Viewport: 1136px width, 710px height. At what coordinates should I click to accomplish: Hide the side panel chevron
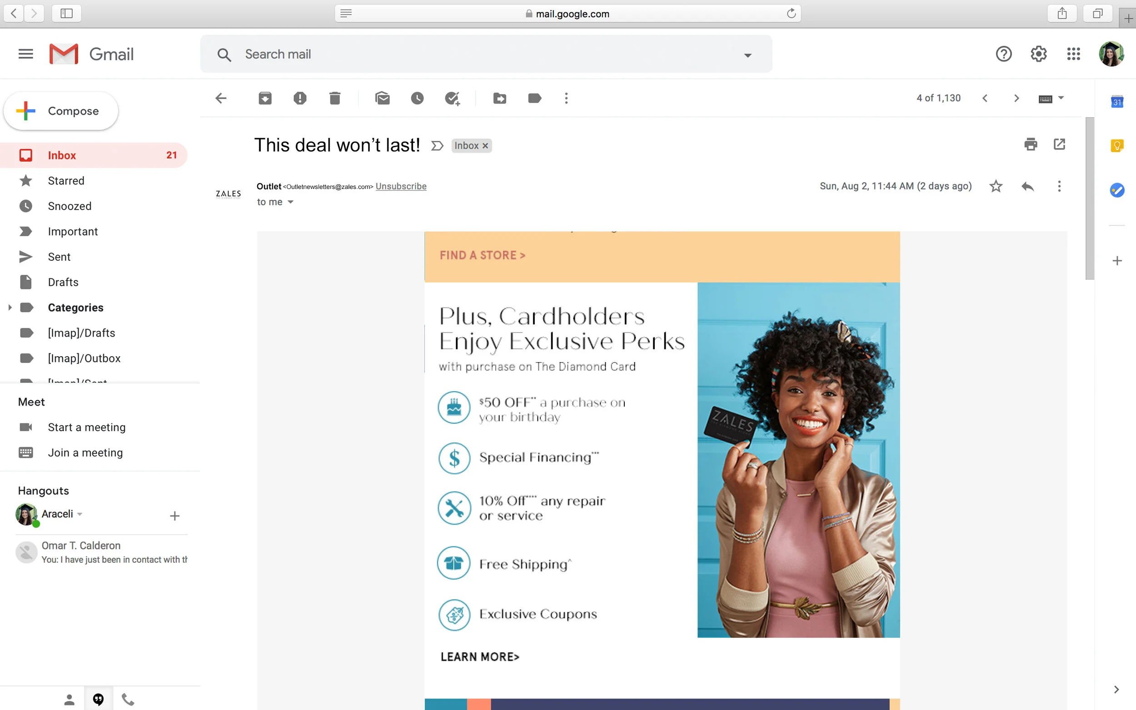click(x=1116, y=690)
